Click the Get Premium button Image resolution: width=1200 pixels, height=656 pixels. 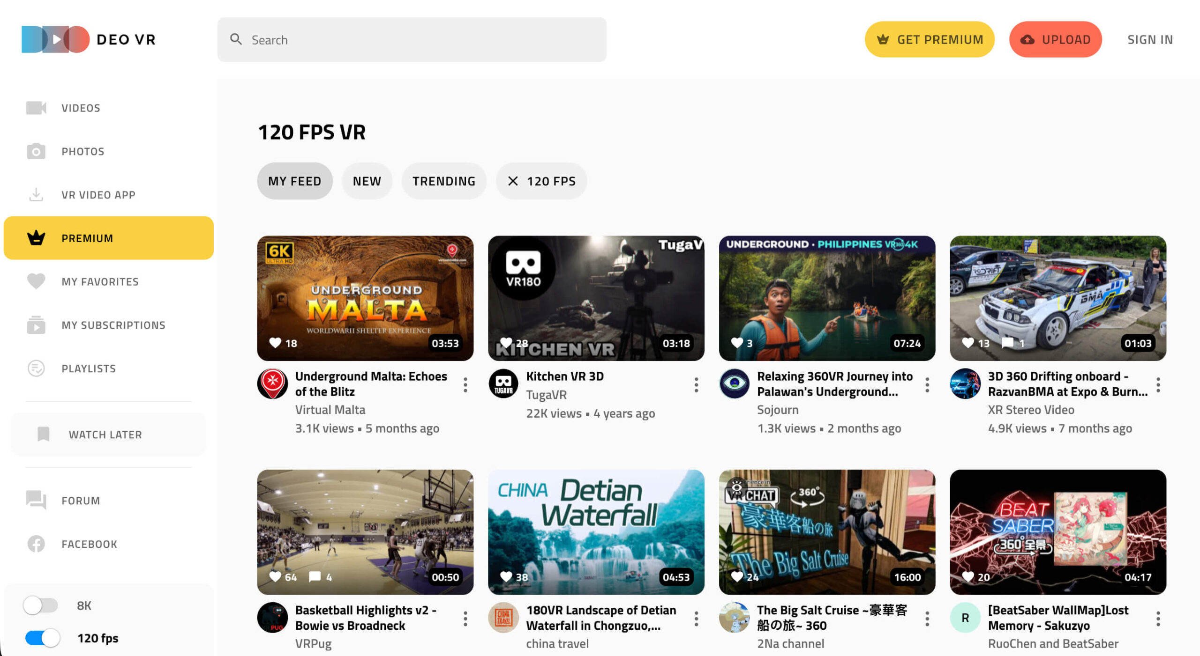pyautogui.click(x=929, y=39)
